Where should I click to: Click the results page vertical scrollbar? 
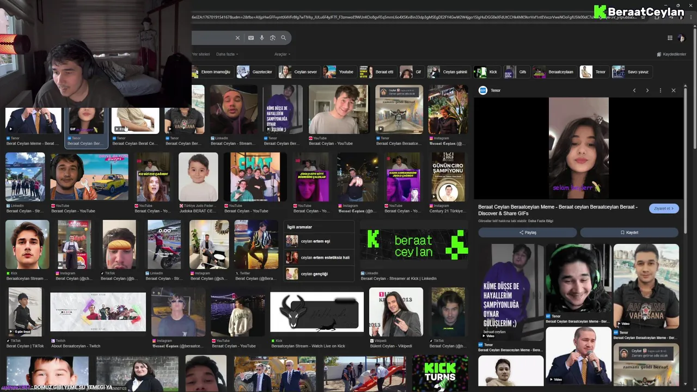click(x=695, y=117)
